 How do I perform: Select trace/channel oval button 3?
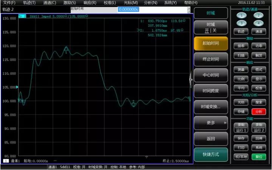[241, 23]
